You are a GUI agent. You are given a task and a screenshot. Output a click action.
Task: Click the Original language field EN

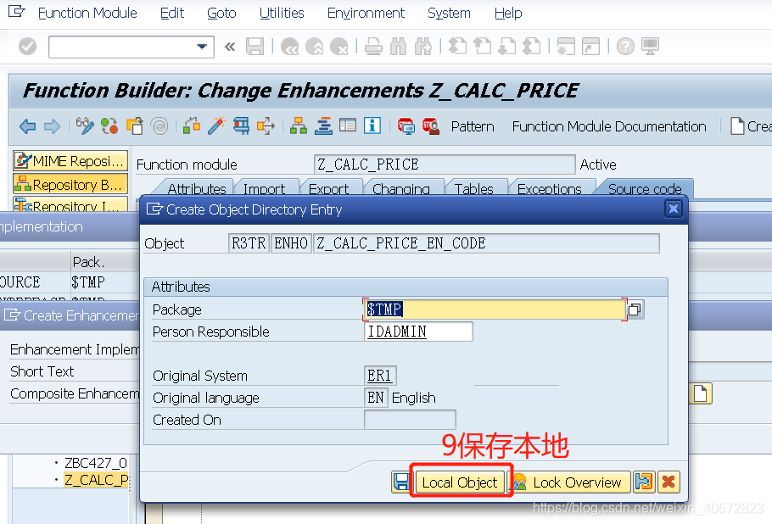pos(376,398)
